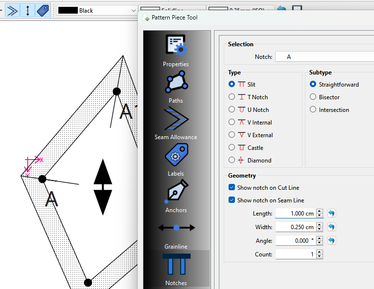Image resolution: width=374 pixels, height=289 pixels.
Task: Select the Diamond notch type
Action: click(x=232, y=161)
